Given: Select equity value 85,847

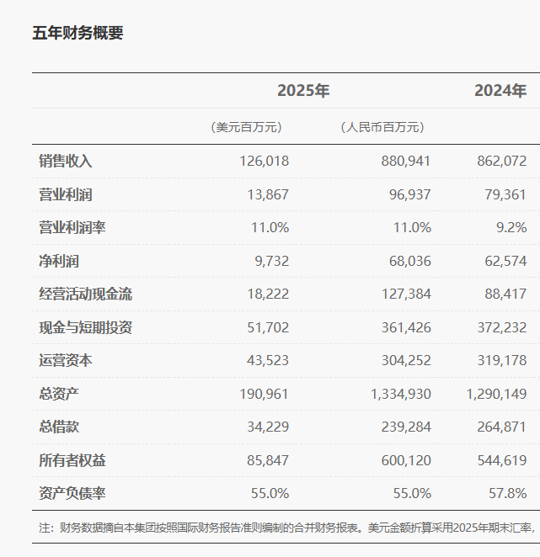Looking at the screenshot, I should point(268,460).
